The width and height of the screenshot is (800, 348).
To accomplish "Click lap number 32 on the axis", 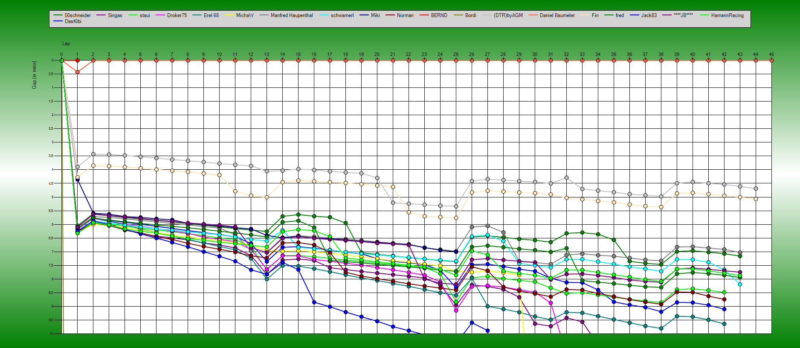I will (566, 55).
